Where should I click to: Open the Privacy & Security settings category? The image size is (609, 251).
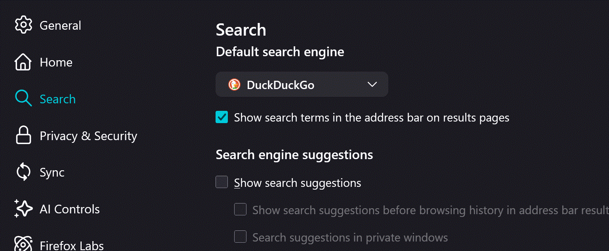click(88, 136)
